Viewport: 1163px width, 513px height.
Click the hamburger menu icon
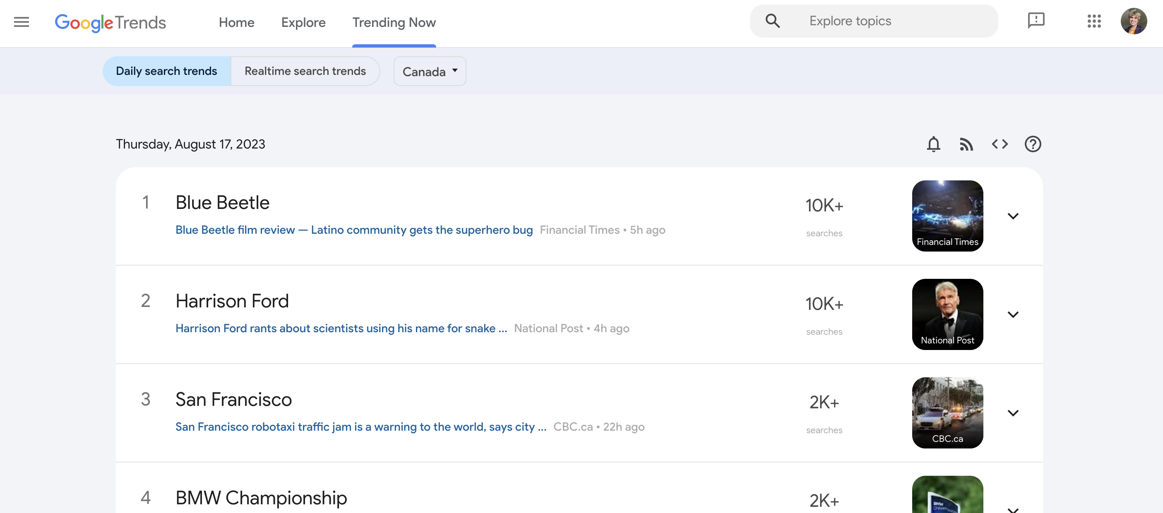point(21,22)
